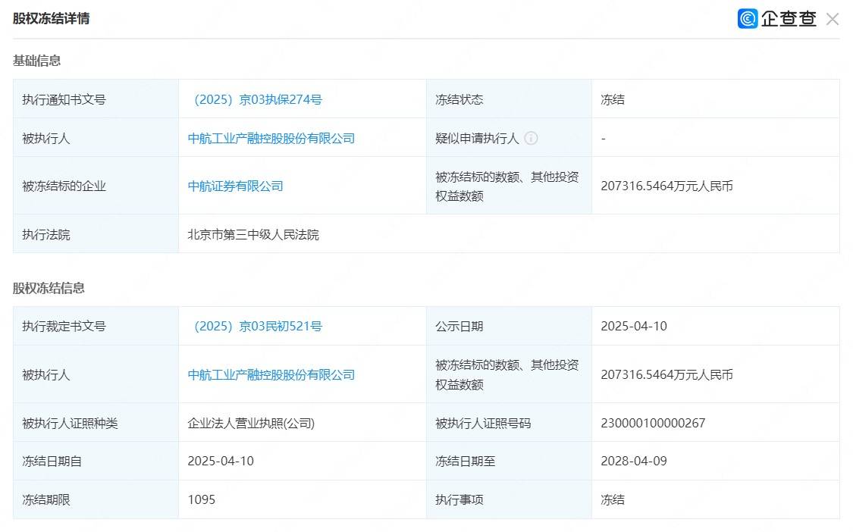Click the 冻结状态 label cell
853x532 pixels.
click(510, 99)
